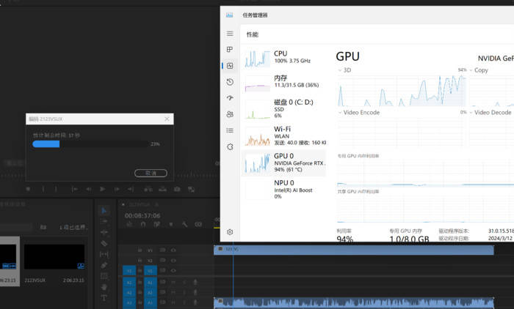Enable voice-over record on track A1
The width and height of the screenshot is (514, 309).
(195, 282)
